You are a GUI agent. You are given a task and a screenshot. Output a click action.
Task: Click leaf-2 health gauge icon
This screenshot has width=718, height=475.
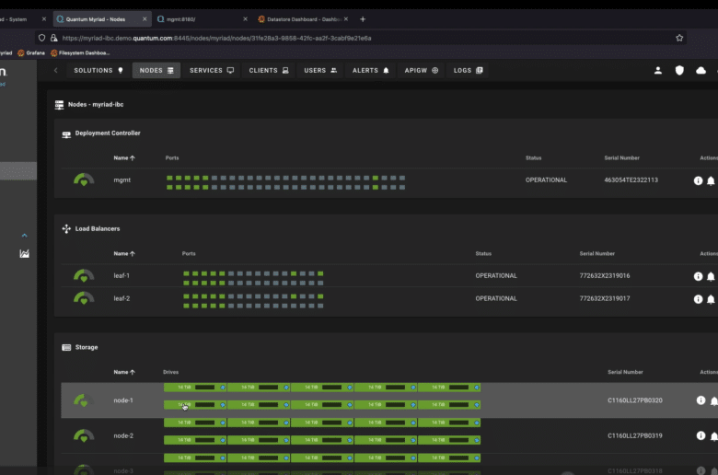coord(84,298)
